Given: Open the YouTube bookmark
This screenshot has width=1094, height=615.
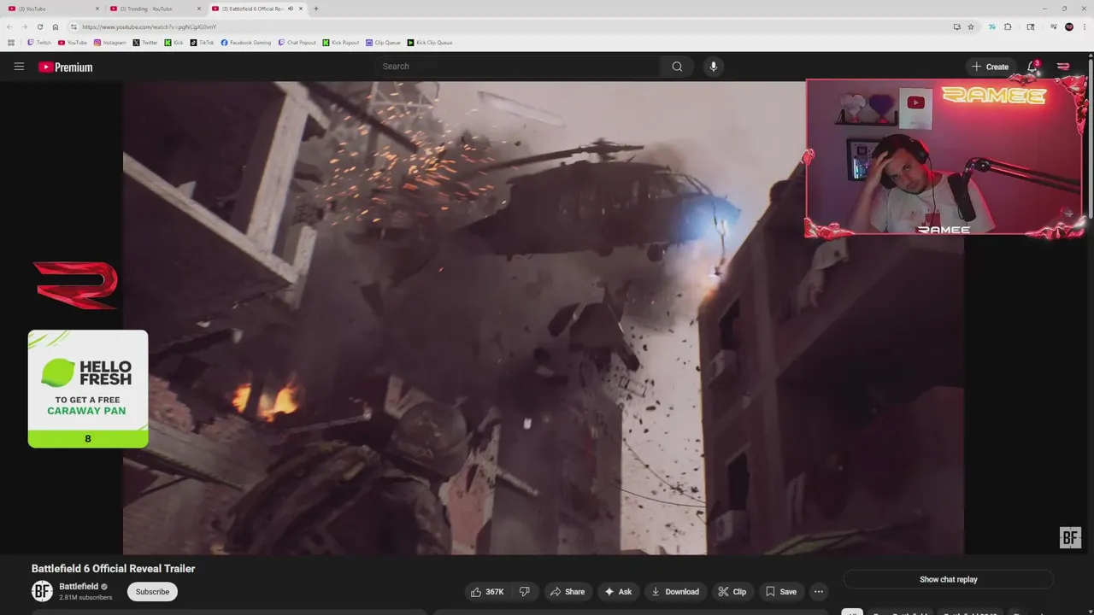Looking at the screenshot, I should [73, 42].
